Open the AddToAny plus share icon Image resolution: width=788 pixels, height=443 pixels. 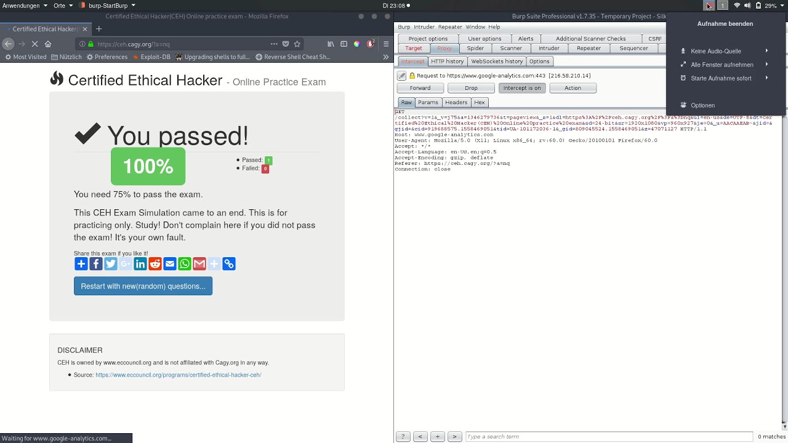[x=81, y=264]
